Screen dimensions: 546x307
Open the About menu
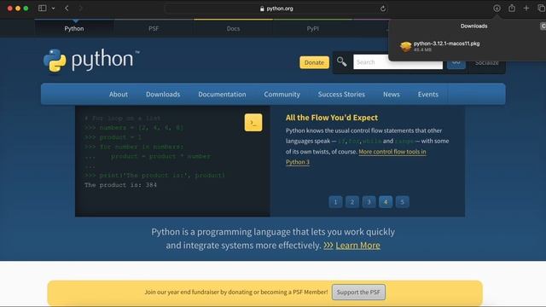pos(119,95)
